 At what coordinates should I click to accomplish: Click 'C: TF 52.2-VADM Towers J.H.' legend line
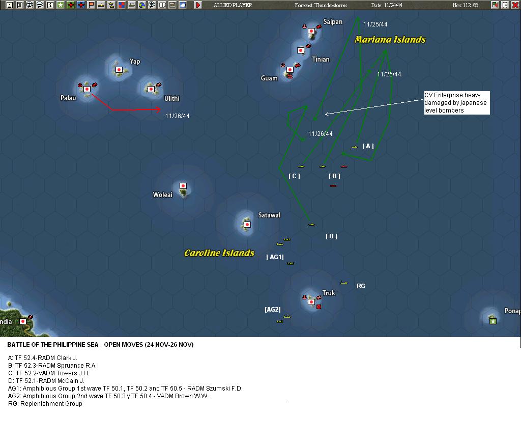[48, 373]
